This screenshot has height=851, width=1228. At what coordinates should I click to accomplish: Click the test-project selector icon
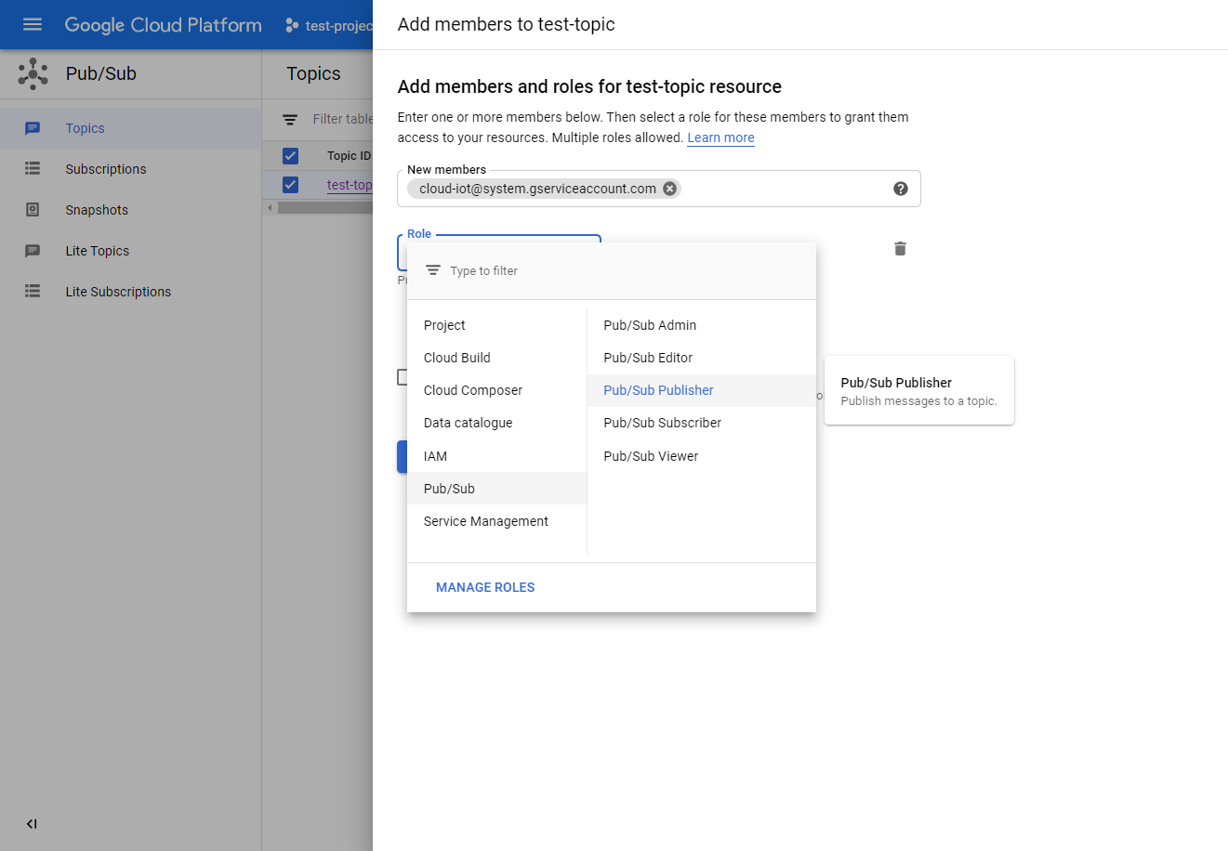coord(292,25)
